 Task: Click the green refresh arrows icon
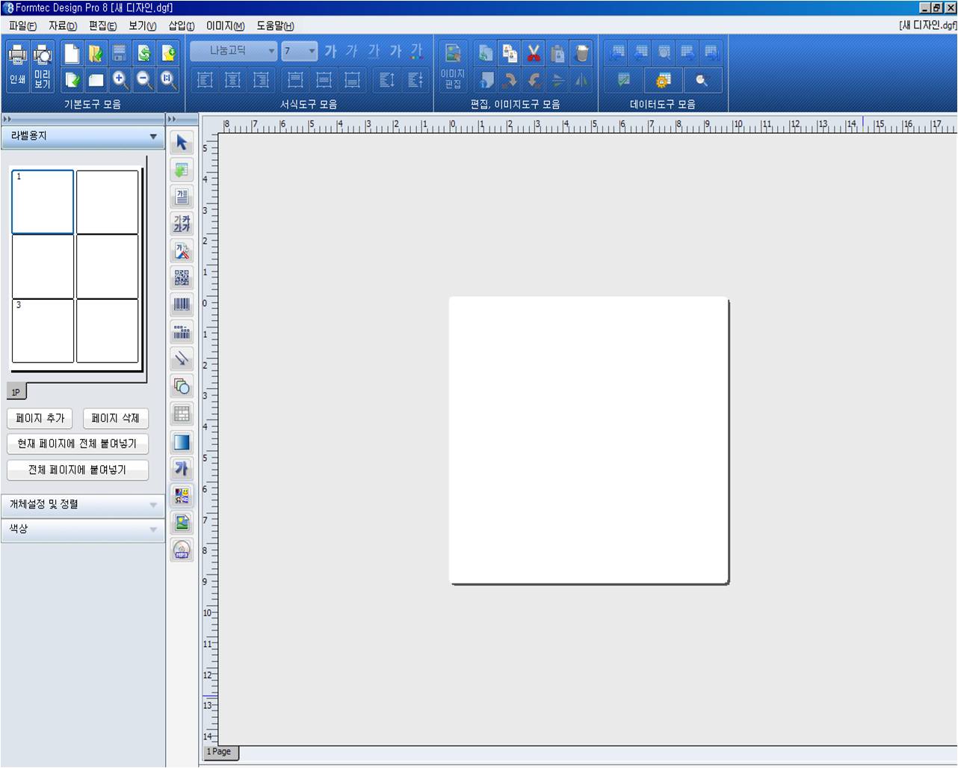pyautogui.click(x=144, y=53)
